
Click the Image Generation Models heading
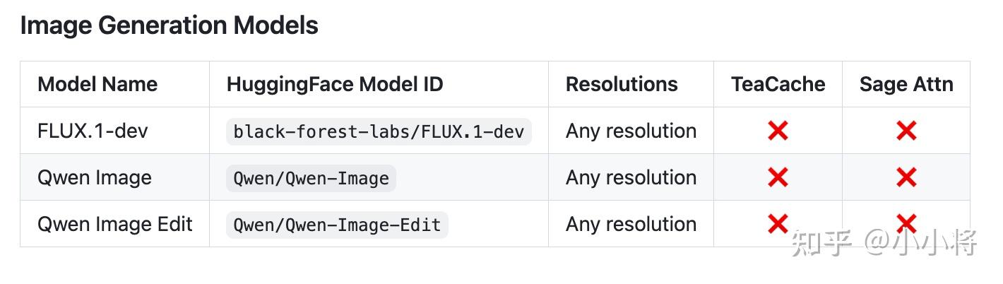170,25
